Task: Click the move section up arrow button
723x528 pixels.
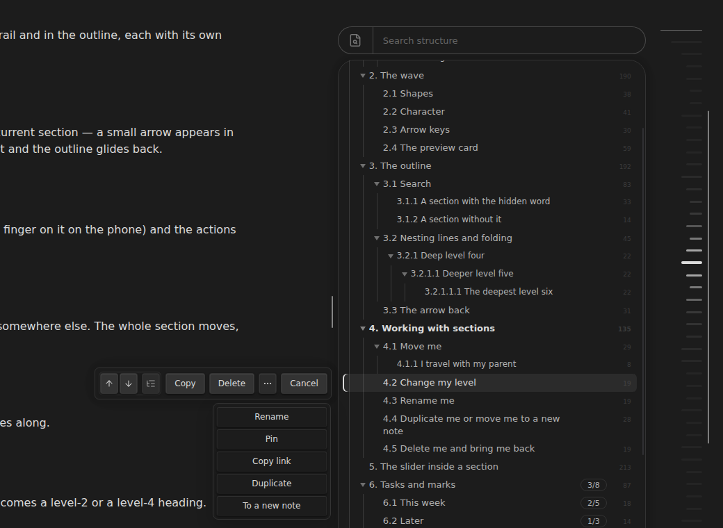Action: pos(109,383)
